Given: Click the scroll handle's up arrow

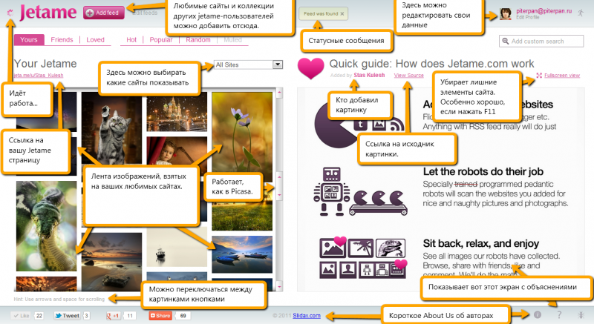Looking at the screenshot, I should click(280, 177).
